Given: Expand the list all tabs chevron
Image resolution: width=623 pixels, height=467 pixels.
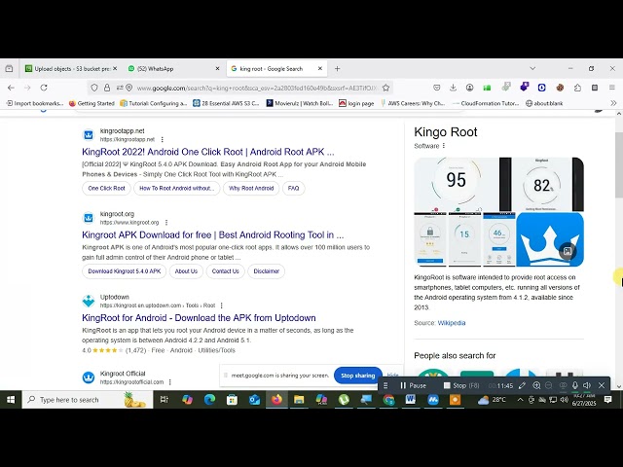Looking at the screenshot, I should point(532,69).
